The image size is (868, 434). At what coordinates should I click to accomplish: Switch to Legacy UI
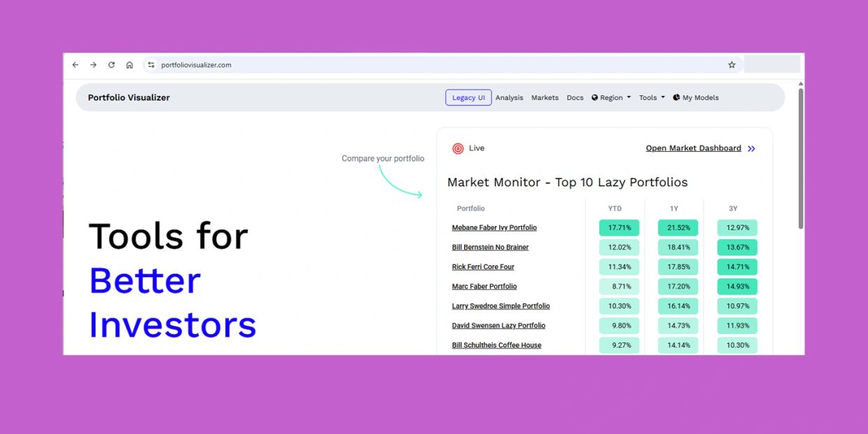(x=468, y=98)
